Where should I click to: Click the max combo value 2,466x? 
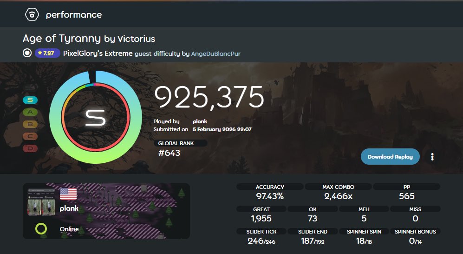[x=339, y=196]
